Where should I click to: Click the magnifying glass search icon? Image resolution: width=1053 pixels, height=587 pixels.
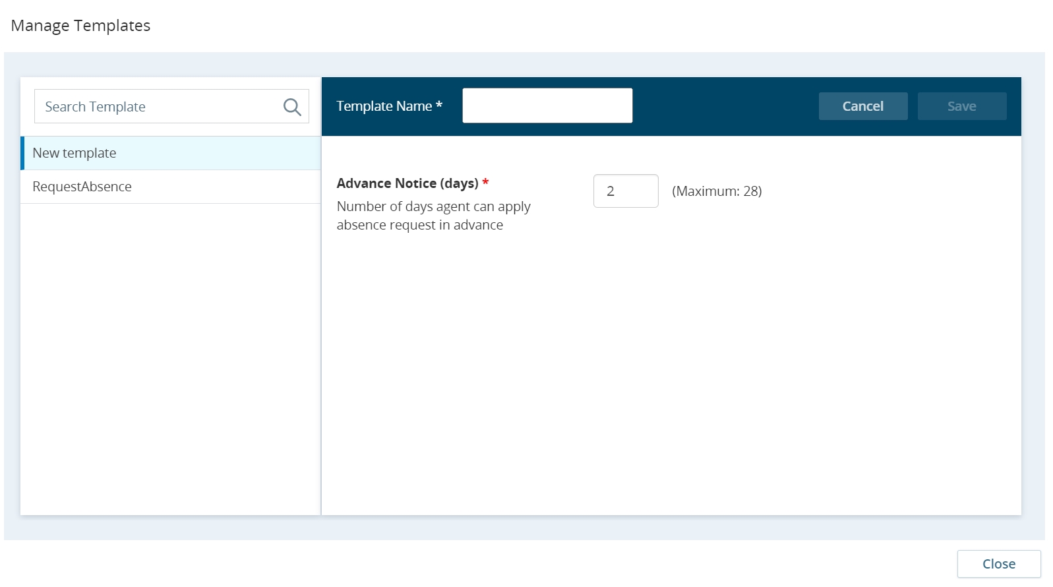point(292,107)
